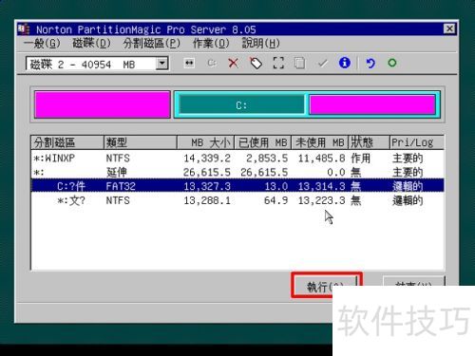Open the 作業(O) menu

(x=211, y=44)
